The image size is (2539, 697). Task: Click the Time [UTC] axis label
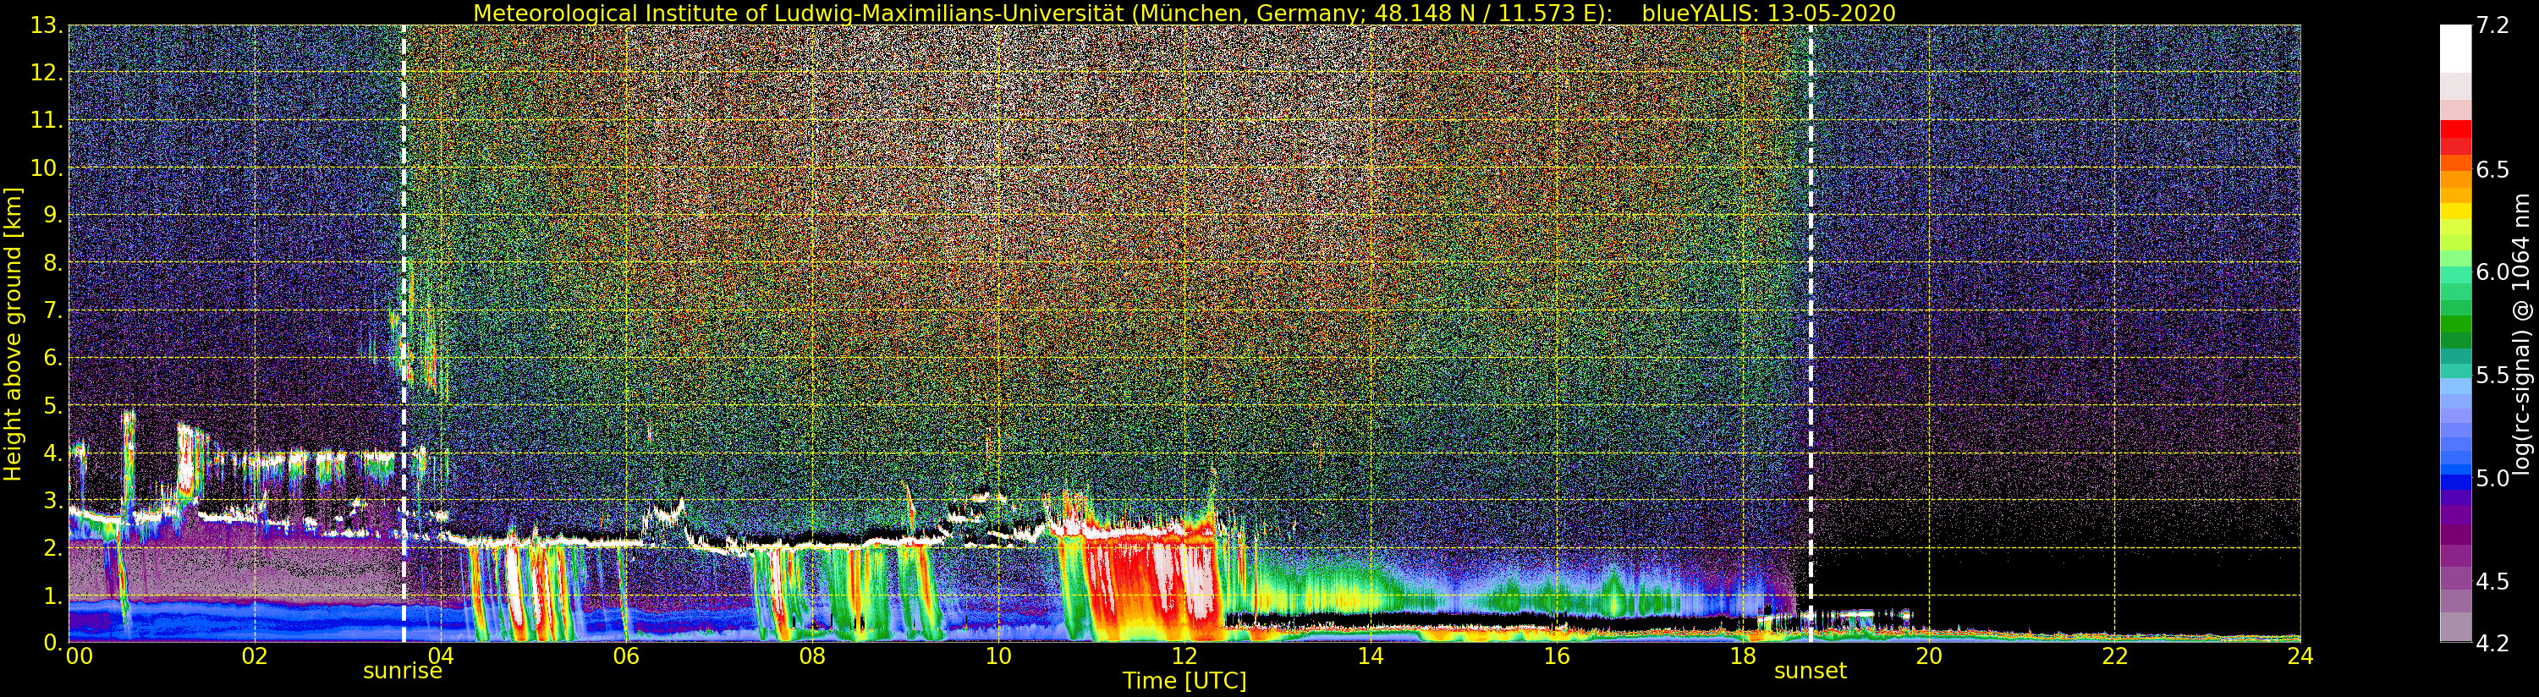[1184, 681]
